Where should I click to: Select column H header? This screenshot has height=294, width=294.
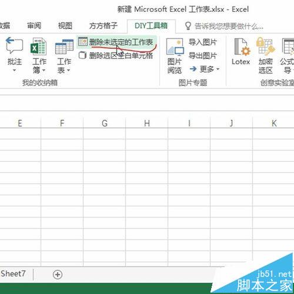click(147, 123)
